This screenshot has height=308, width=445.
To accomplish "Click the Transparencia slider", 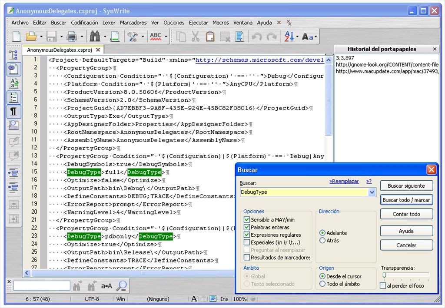I will click(406, 275).
